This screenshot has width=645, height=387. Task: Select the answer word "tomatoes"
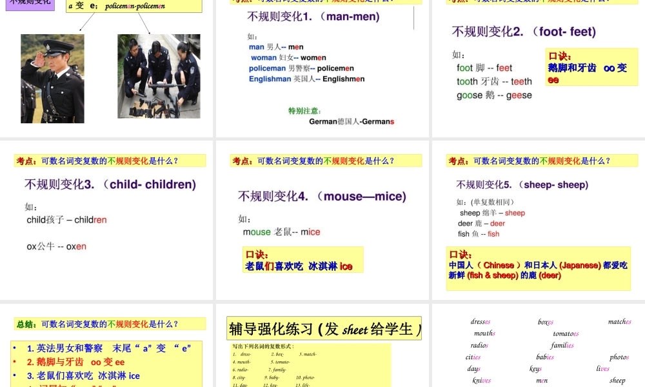pos(566,333)
